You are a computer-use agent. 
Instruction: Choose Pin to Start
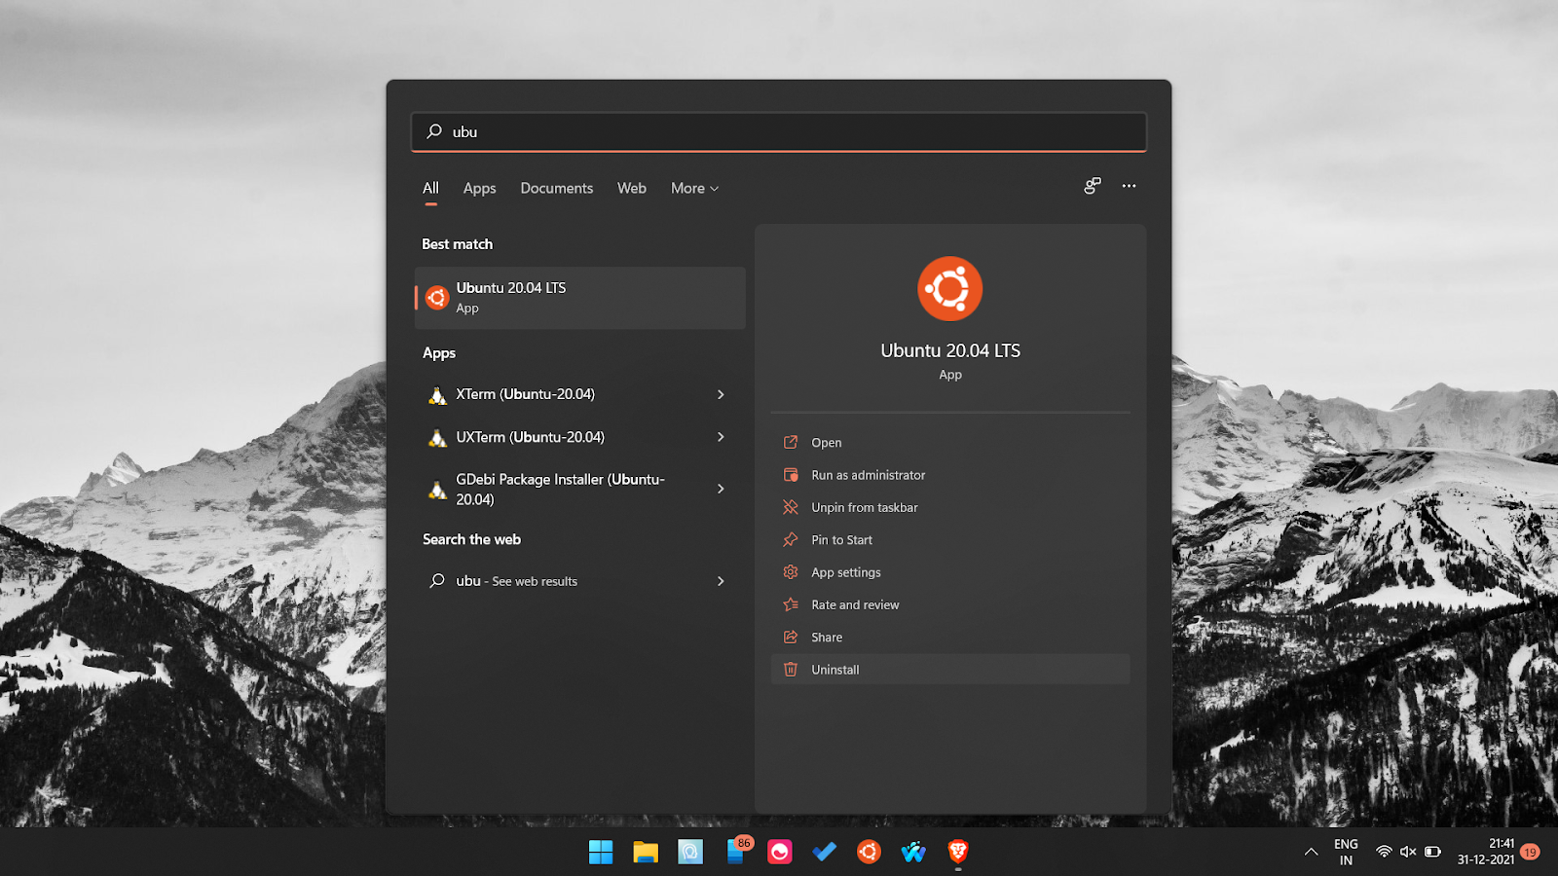[x=950, y=539]
